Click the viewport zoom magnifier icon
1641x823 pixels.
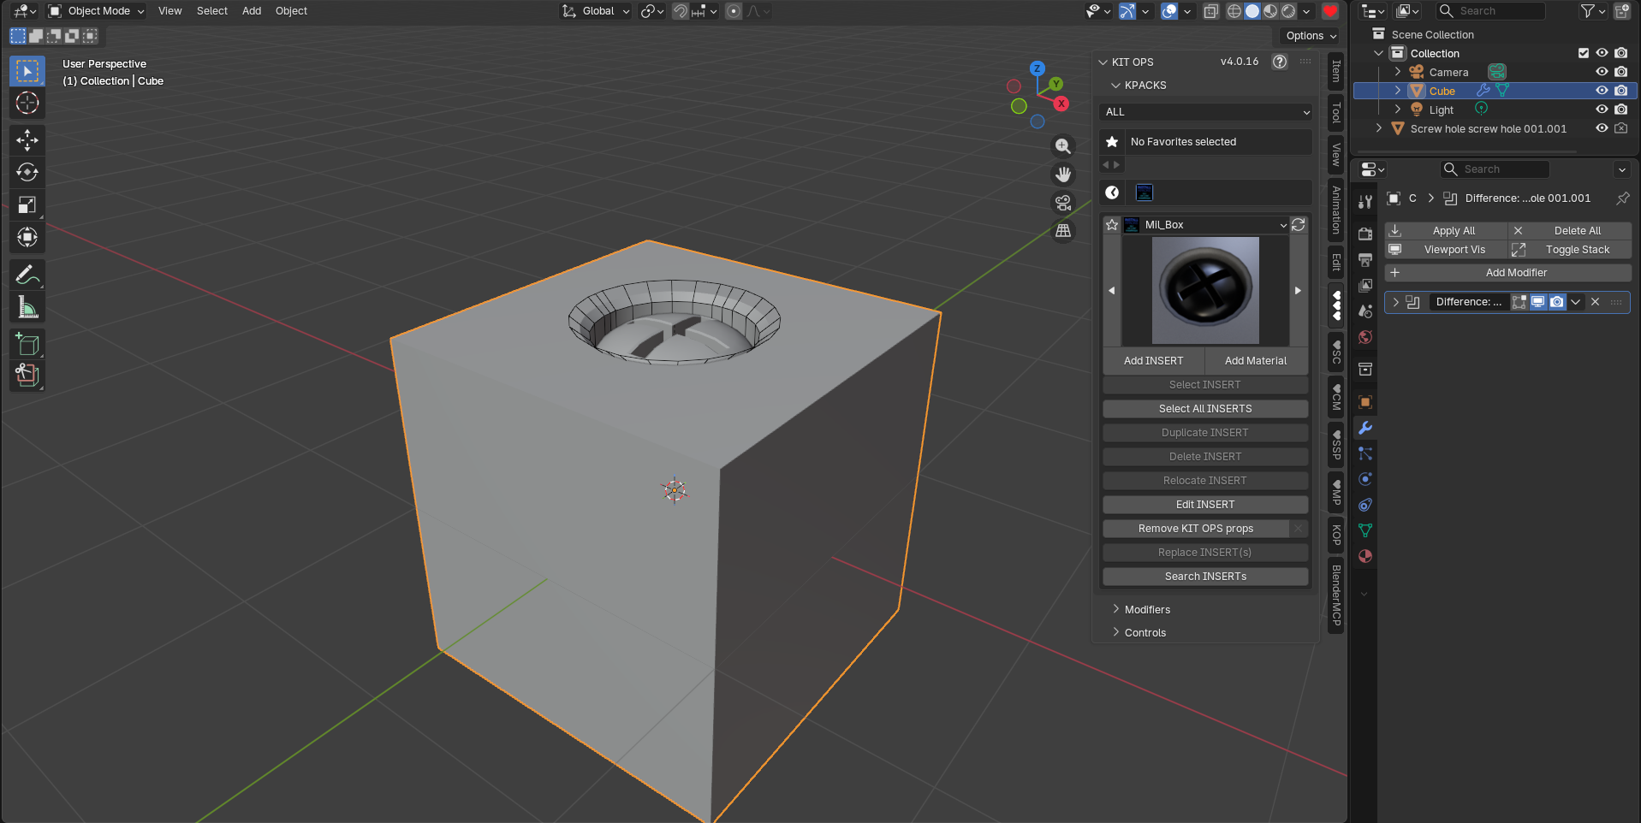(x=1063, y=146)
